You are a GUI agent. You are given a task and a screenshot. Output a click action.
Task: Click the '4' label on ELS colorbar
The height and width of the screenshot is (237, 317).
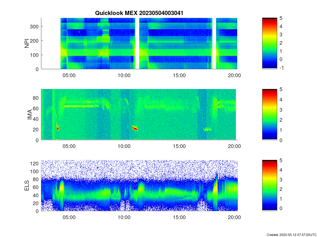click(x=281, y=170)
